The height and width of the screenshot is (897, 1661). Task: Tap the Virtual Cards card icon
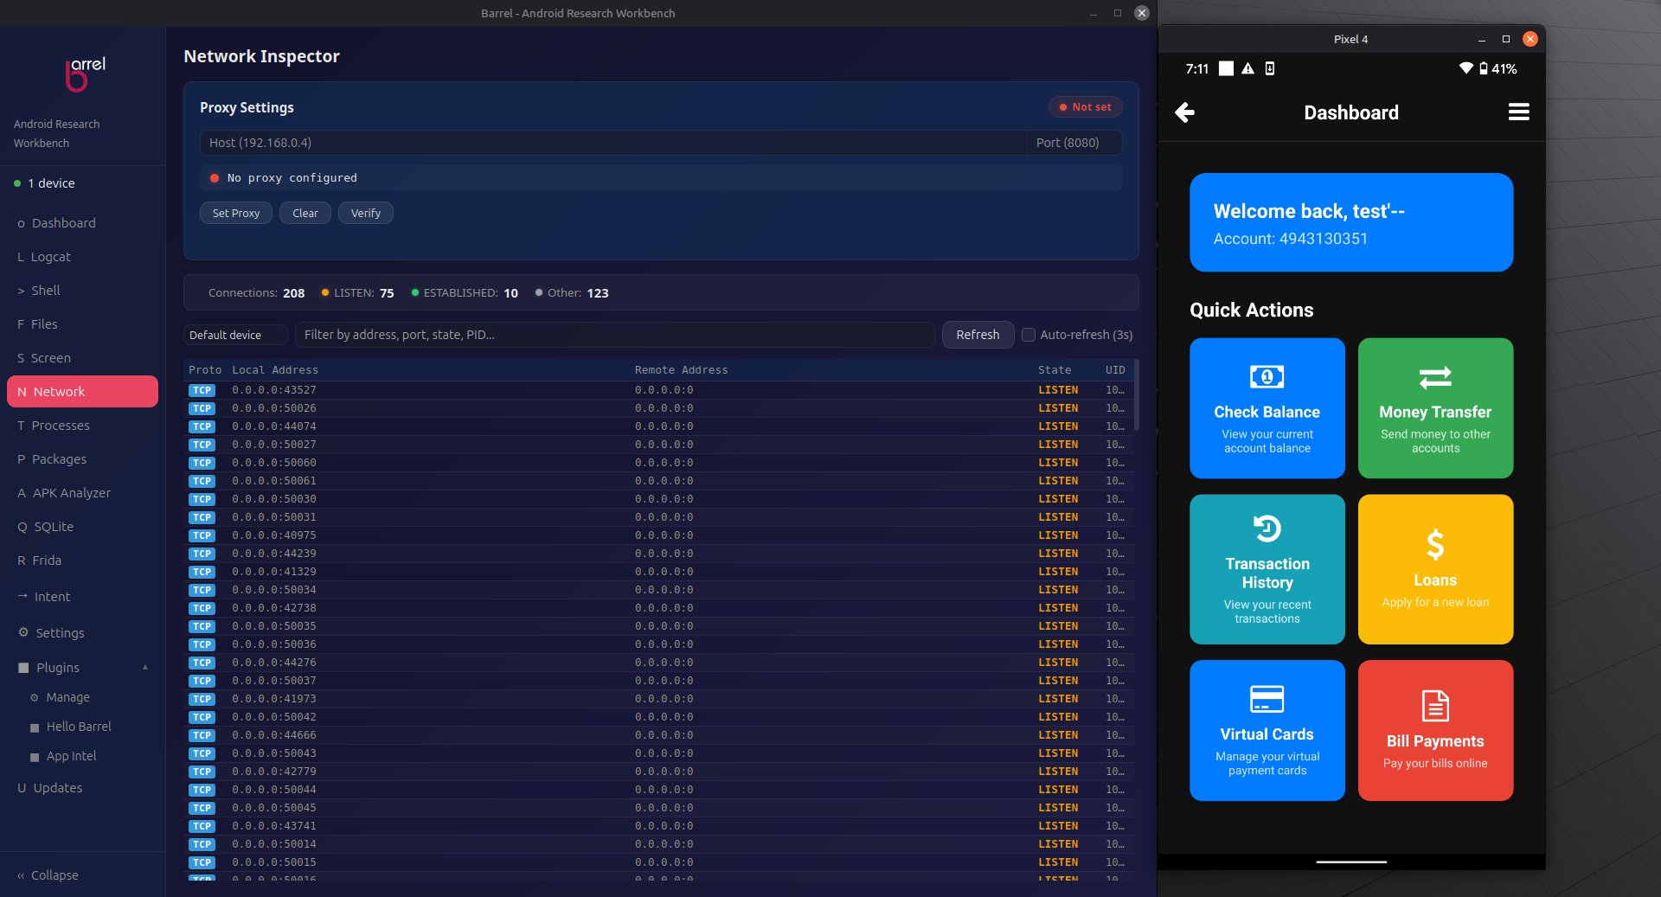click(1267, 699)
